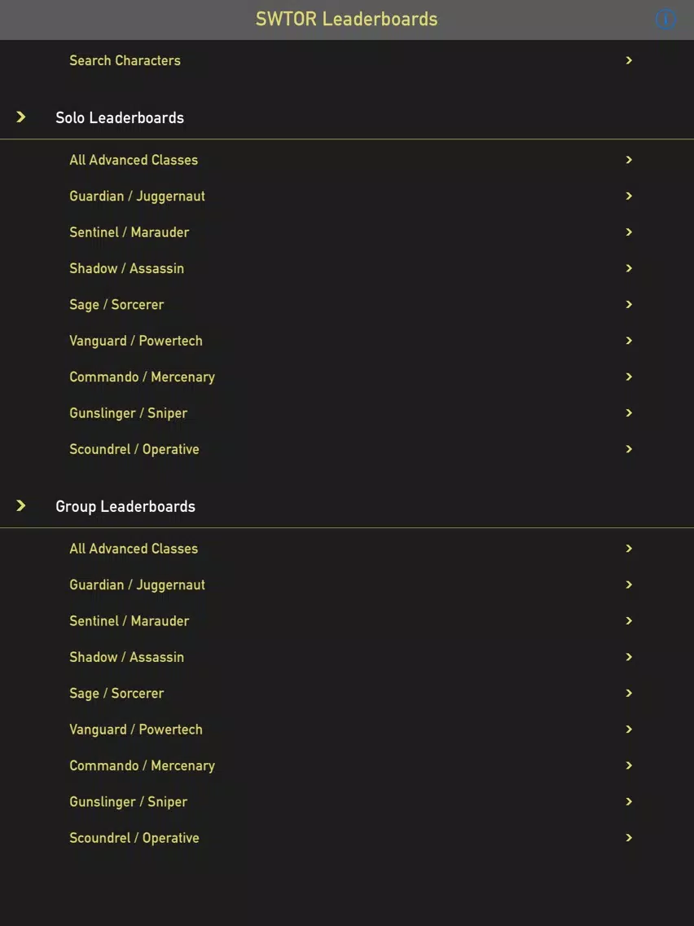This screenshot has width=694, height=926.
Task: Open Solo Shadow / Assassin leaderboard
Action: [x=347, y=268]
